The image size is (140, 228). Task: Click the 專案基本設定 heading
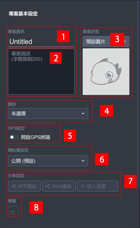pos(23,14)
